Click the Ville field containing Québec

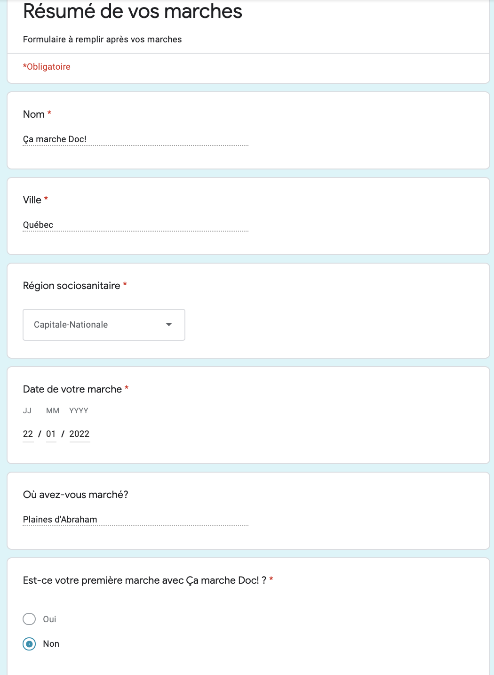[135, 225]
